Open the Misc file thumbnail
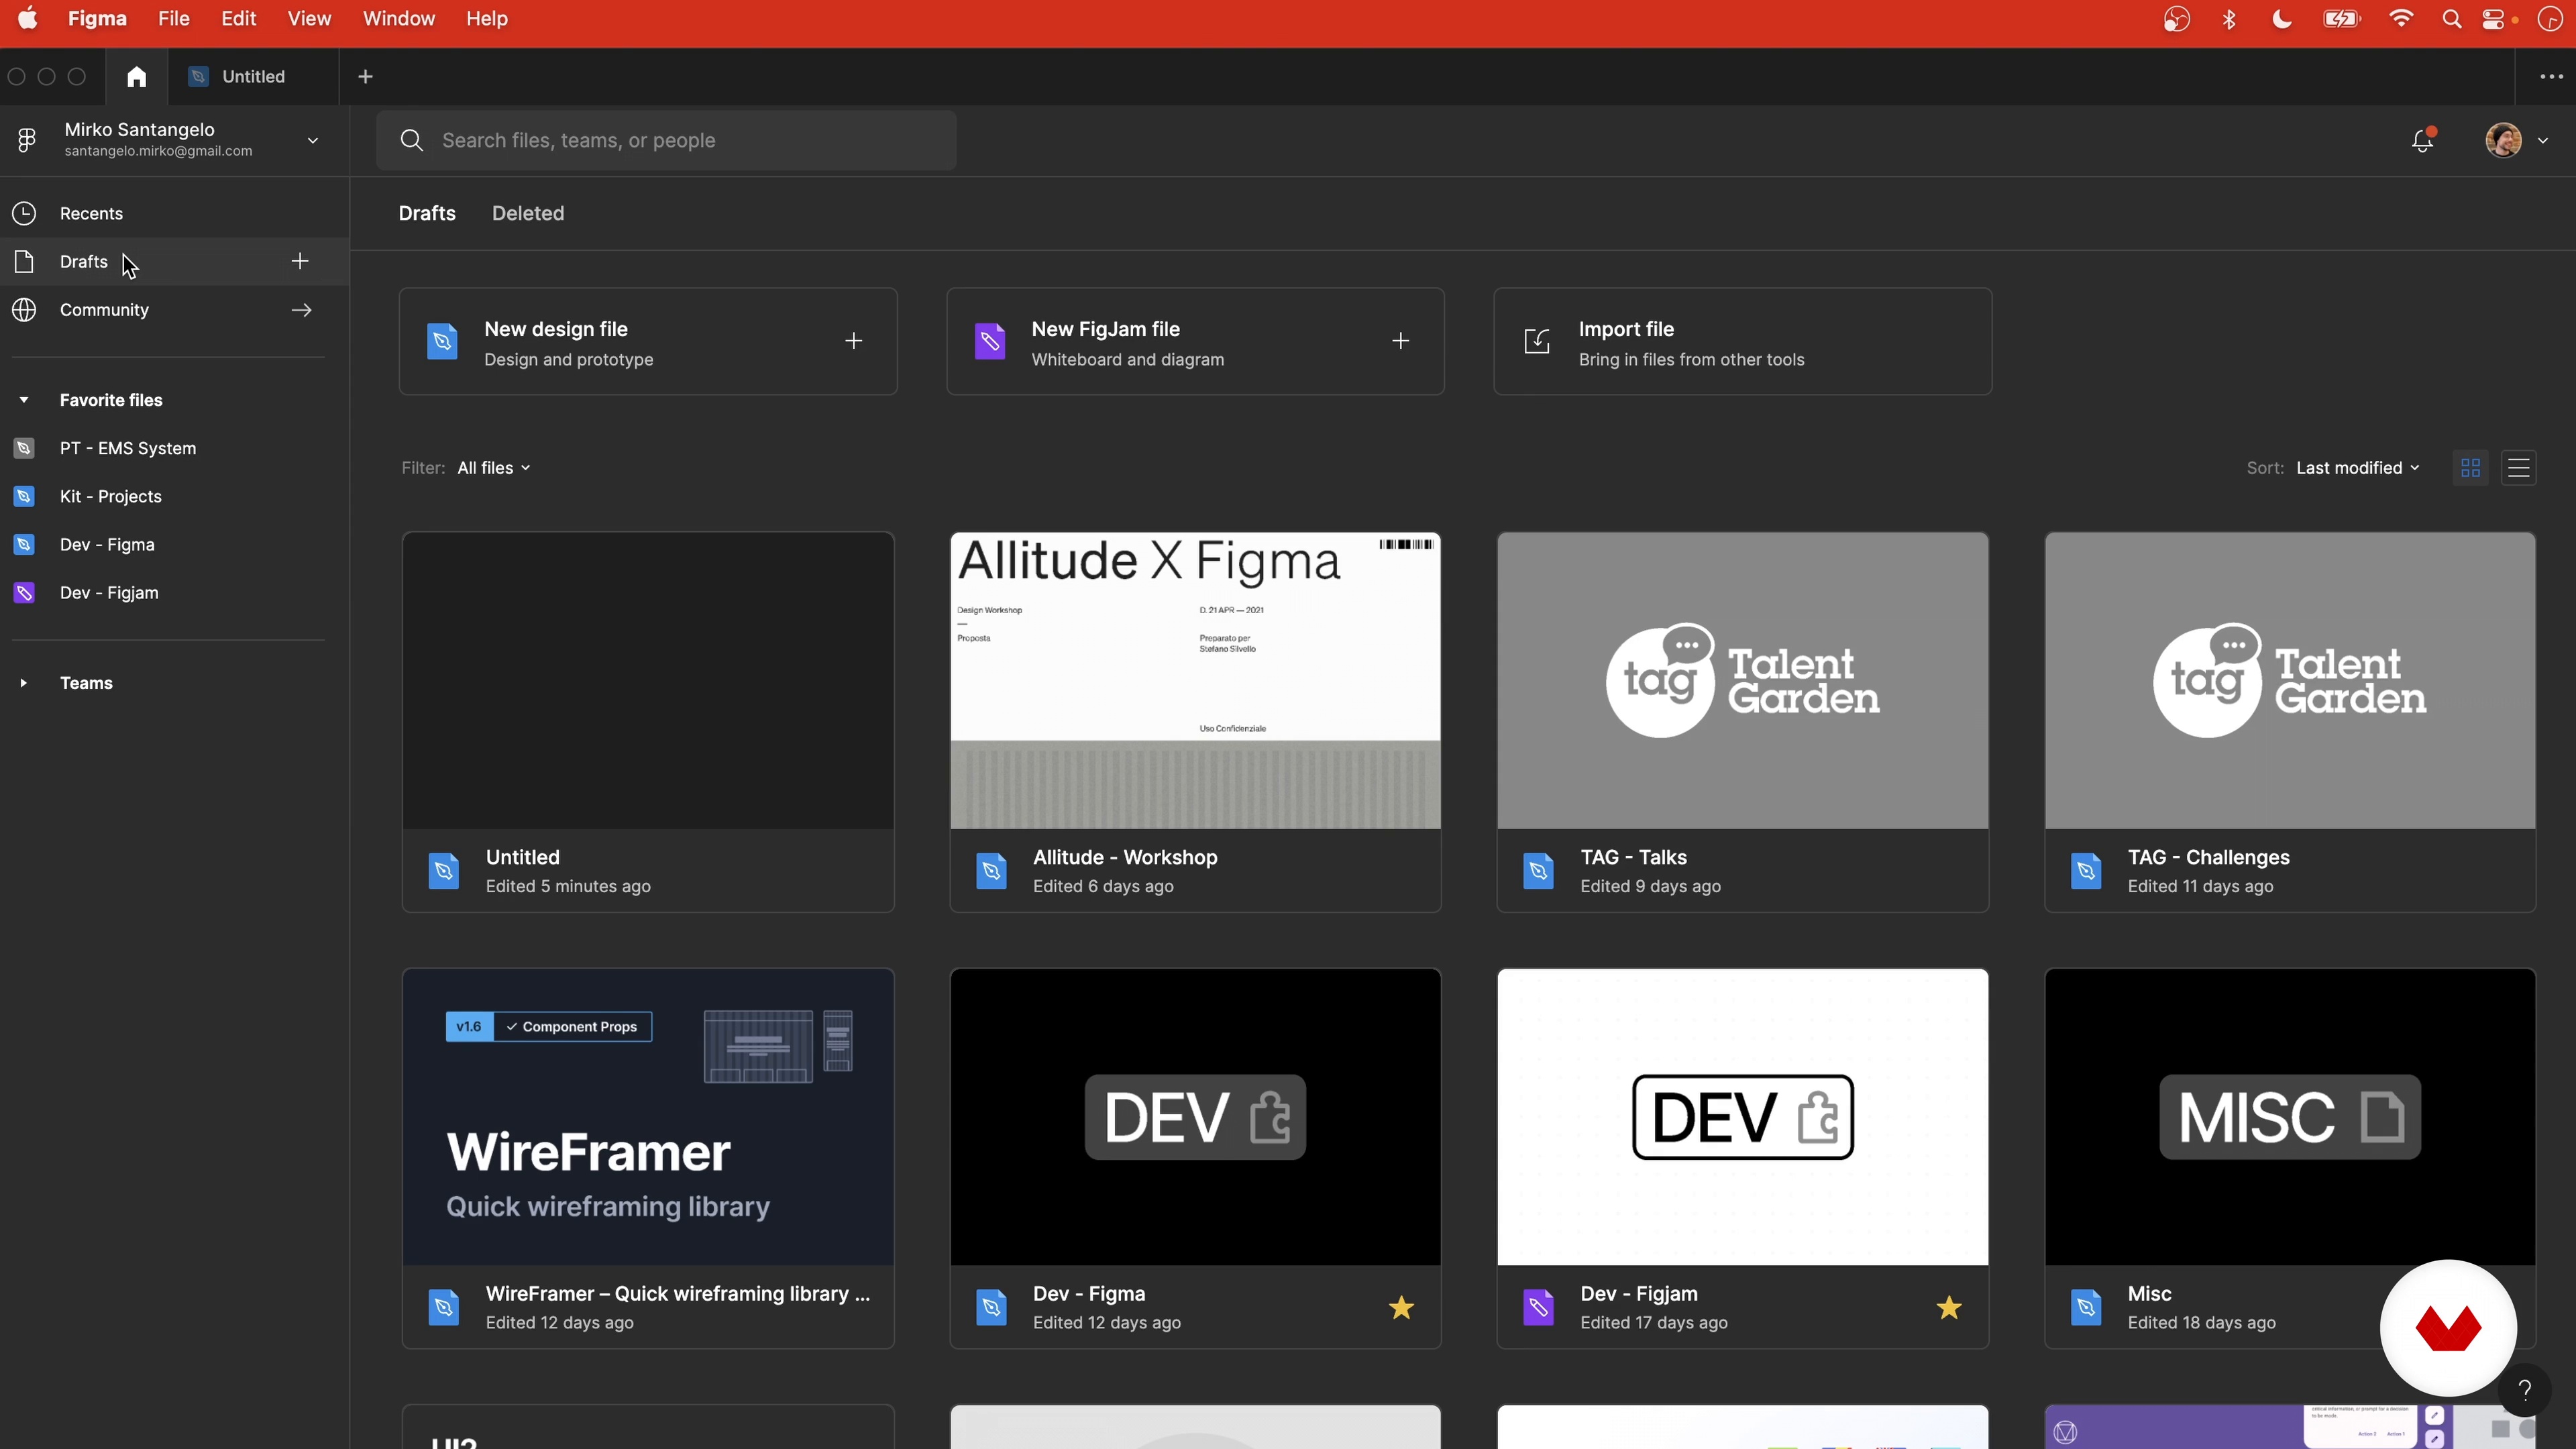 [x=2290, y=1116]
